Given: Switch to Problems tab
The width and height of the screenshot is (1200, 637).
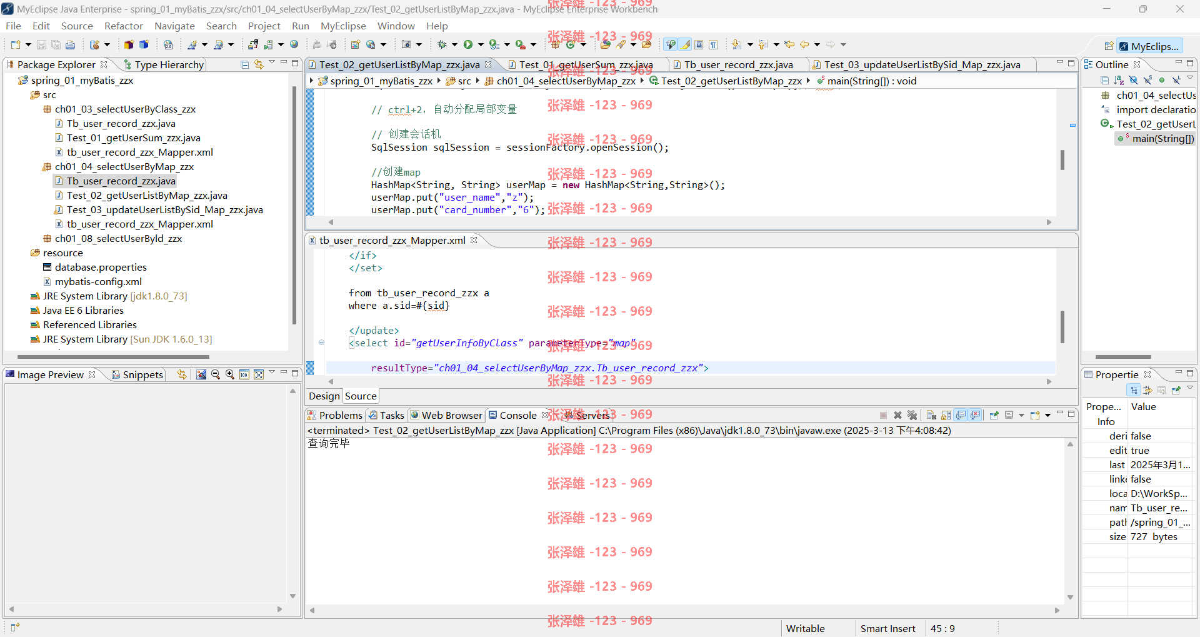Looking at the screenshot, I should click(x=335, y=415).
